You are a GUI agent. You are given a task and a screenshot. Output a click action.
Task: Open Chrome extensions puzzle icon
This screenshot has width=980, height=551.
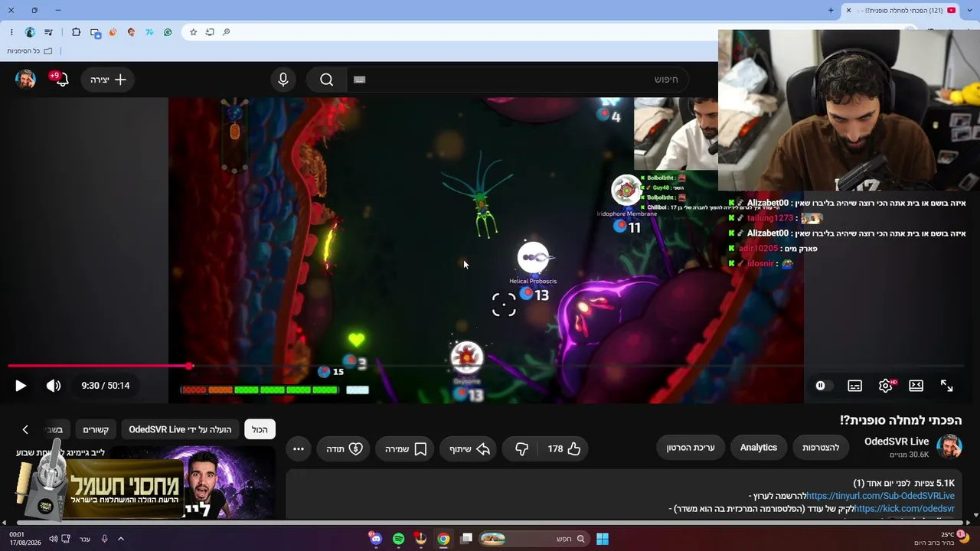[x=76, y=32]
